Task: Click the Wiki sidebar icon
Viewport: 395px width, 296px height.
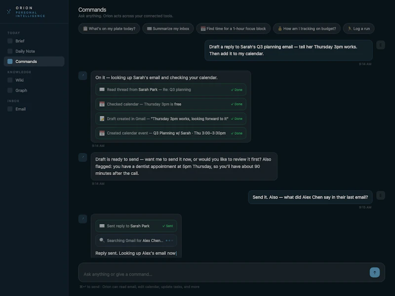Action: click(x=10, y=80)
